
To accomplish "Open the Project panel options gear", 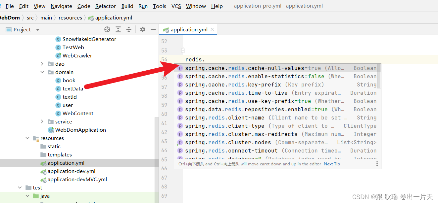I will tap(142, 29).
